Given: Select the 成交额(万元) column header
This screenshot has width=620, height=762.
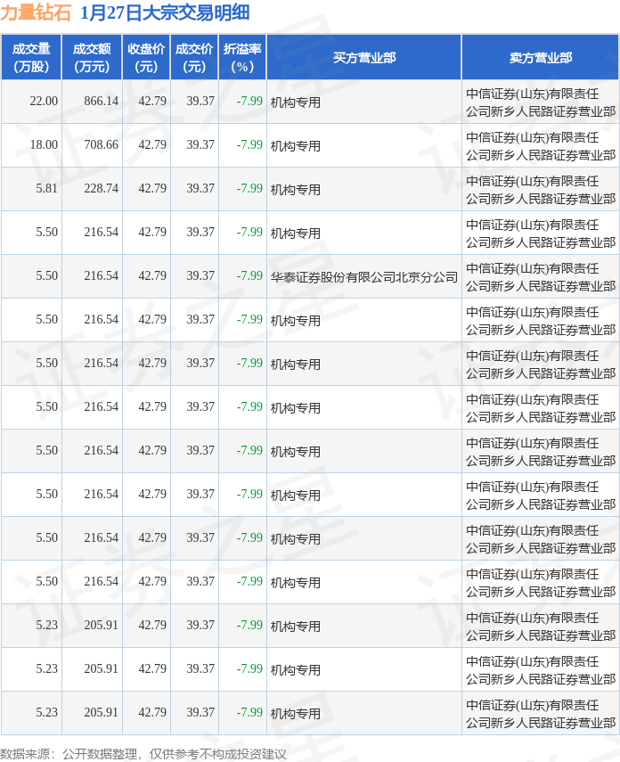Looking at the screenshot, I should (x=92, y=57).
